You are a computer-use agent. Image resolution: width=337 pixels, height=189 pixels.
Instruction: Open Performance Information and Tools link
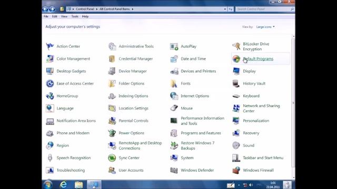pos(202,121)
